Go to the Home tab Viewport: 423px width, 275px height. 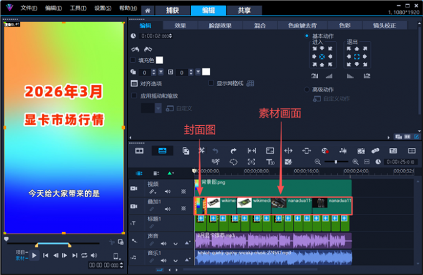coord(147,11)
